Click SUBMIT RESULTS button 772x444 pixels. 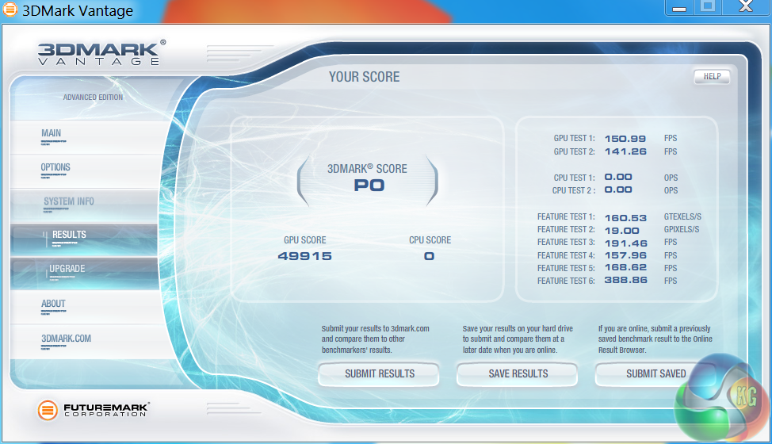tap(379, 374)
